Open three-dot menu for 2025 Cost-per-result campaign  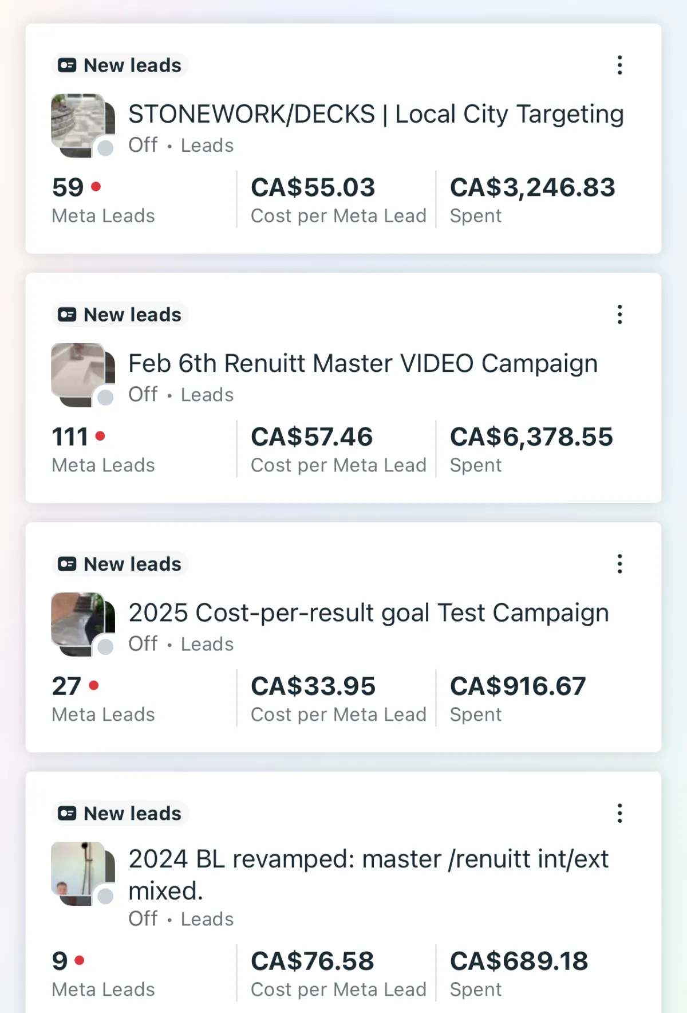[619, 564]
